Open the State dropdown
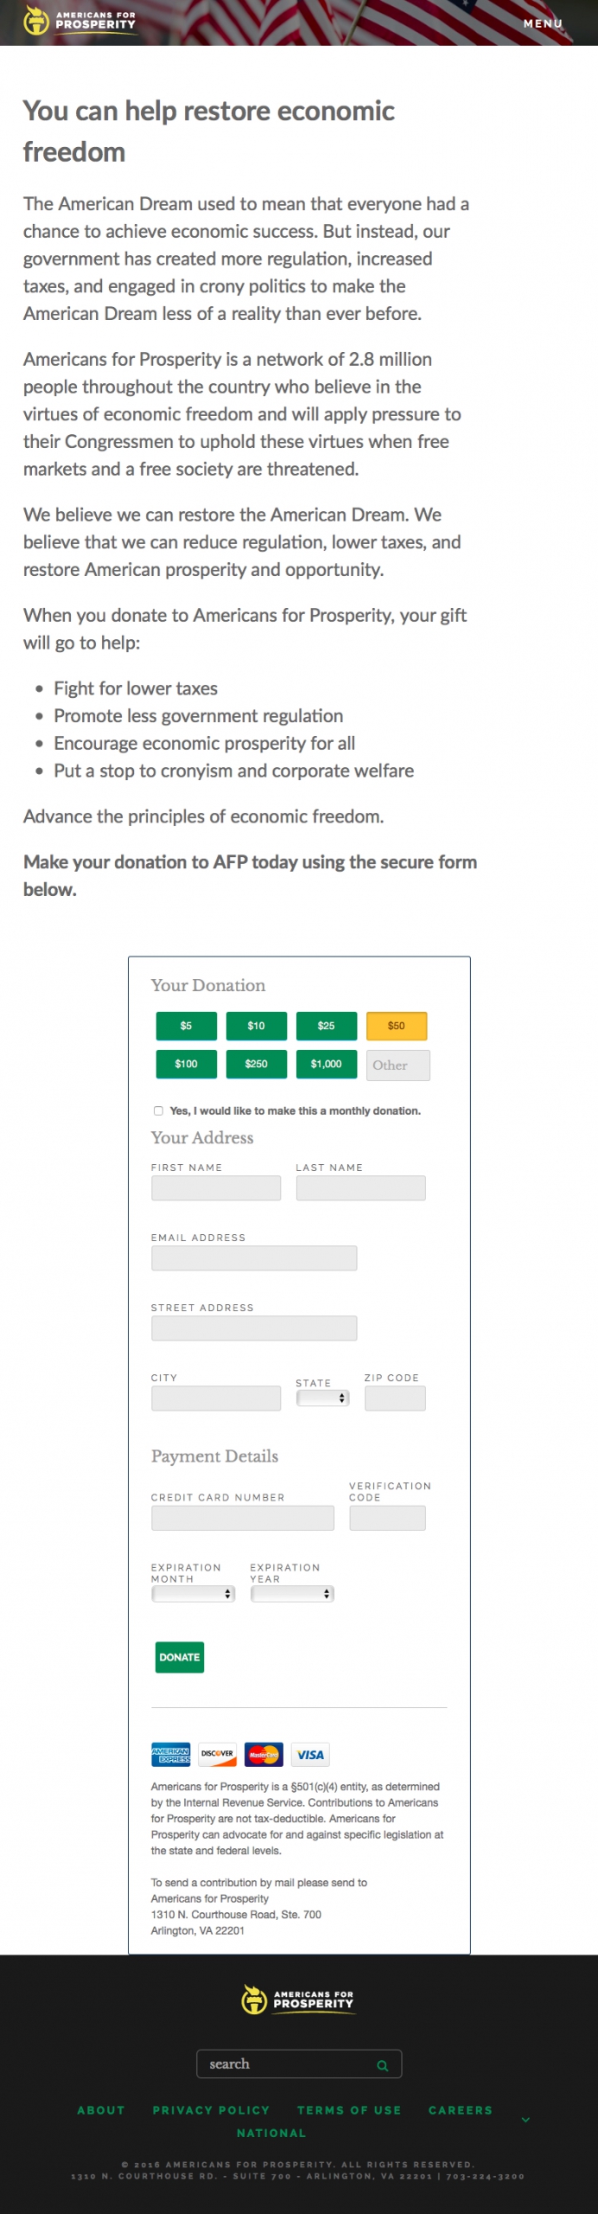The width and height of the screenshot is (598, 2214). point(322,1398)
